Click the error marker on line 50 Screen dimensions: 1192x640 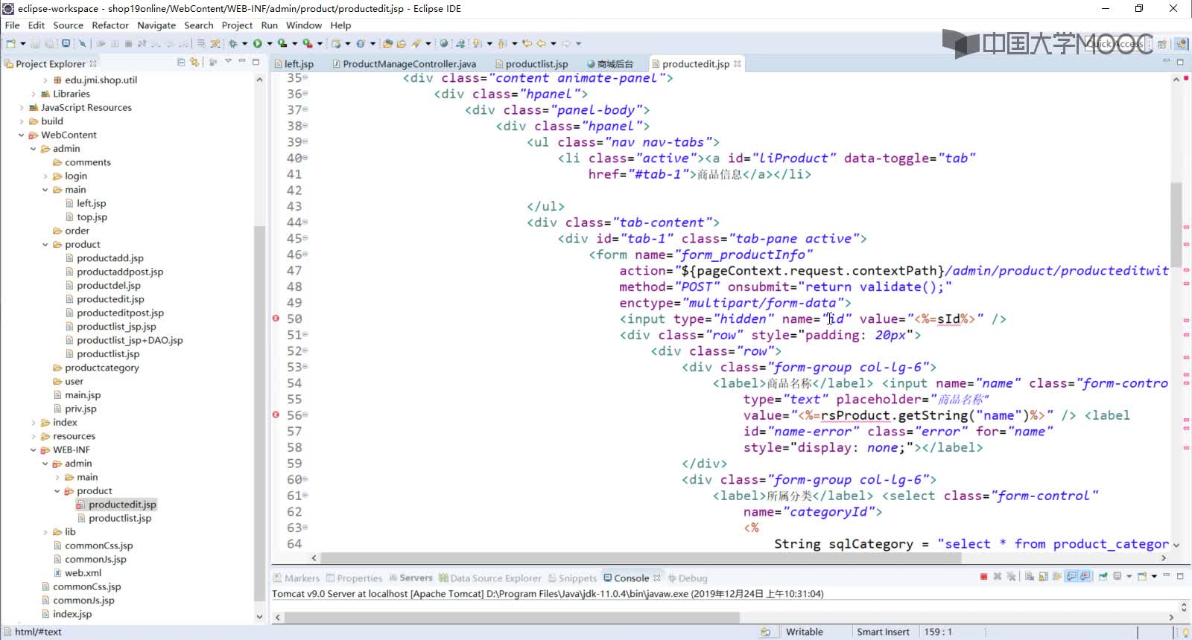(x=276, y=319)
